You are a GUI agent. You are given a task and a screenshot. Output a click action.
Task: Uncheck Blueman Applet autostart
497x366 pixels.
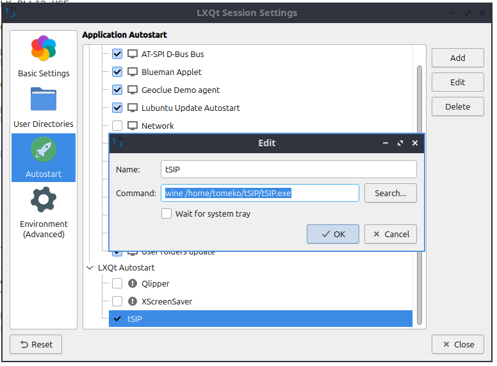point(117,72)
